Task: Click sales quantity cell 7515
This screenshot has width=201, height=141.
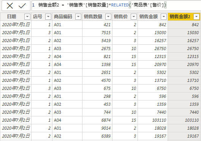Action: [97, 33]
